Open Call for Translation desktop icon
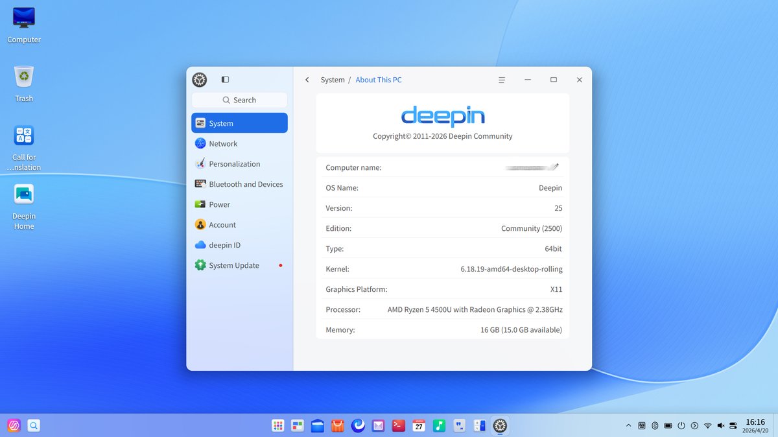The width and height of the screenshot is (778, 437). [x=24, y=148]
